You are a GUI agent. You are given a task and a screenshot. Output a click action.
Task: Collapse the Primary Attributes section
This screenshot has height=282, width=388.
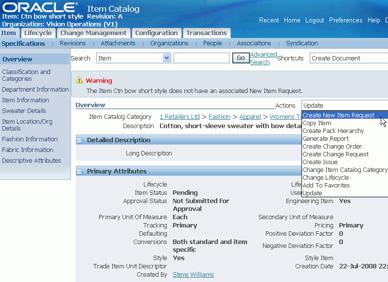point(79,171)
